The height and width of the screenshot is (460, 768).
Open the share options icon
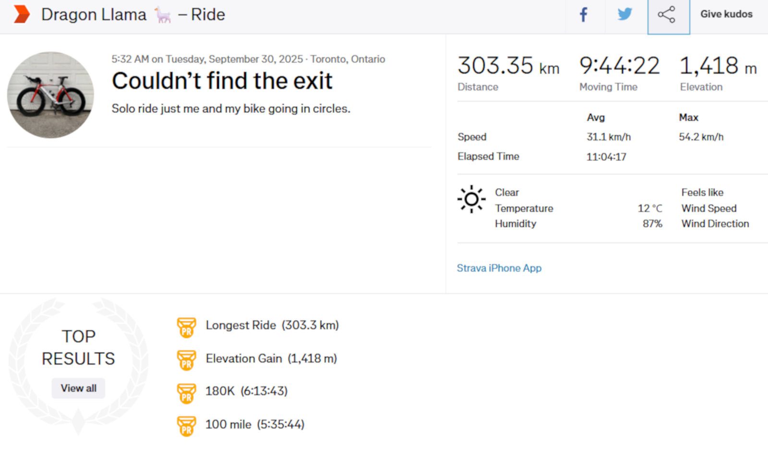668,15
